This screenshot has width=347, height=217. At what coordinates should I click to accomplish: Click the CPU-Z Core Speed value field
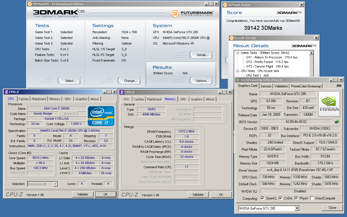(41, 158)
